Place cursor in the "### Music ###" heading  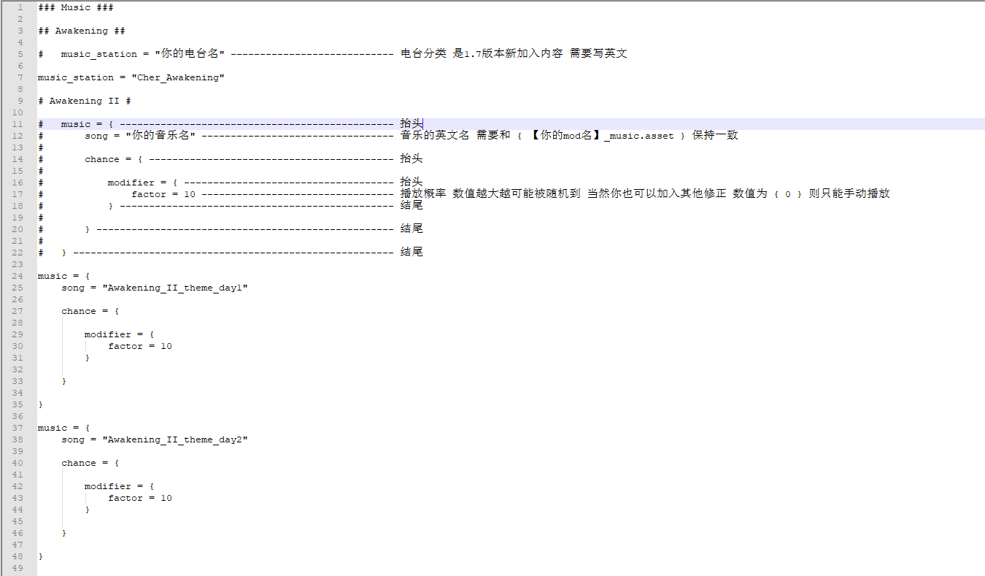(x=75, y=7)
